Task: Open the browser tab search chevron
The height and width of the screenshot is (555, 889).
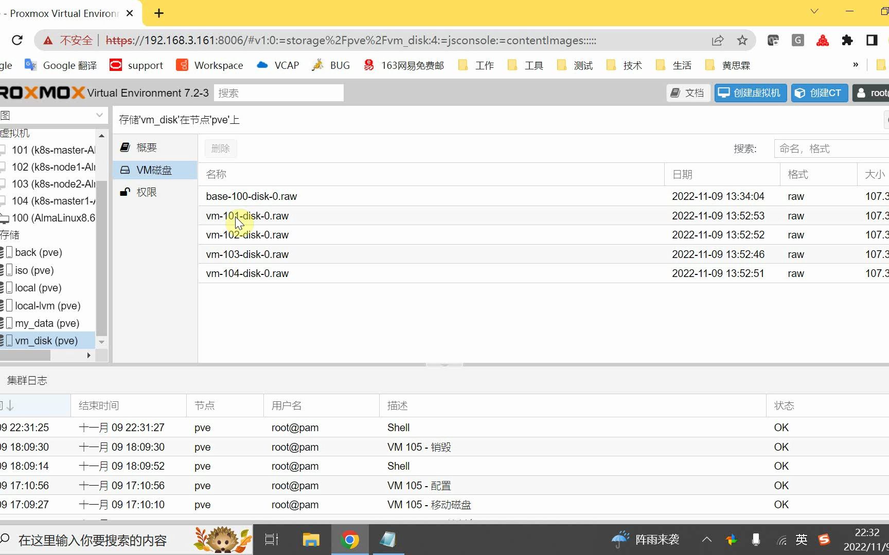Action: (x=814, y=11)
